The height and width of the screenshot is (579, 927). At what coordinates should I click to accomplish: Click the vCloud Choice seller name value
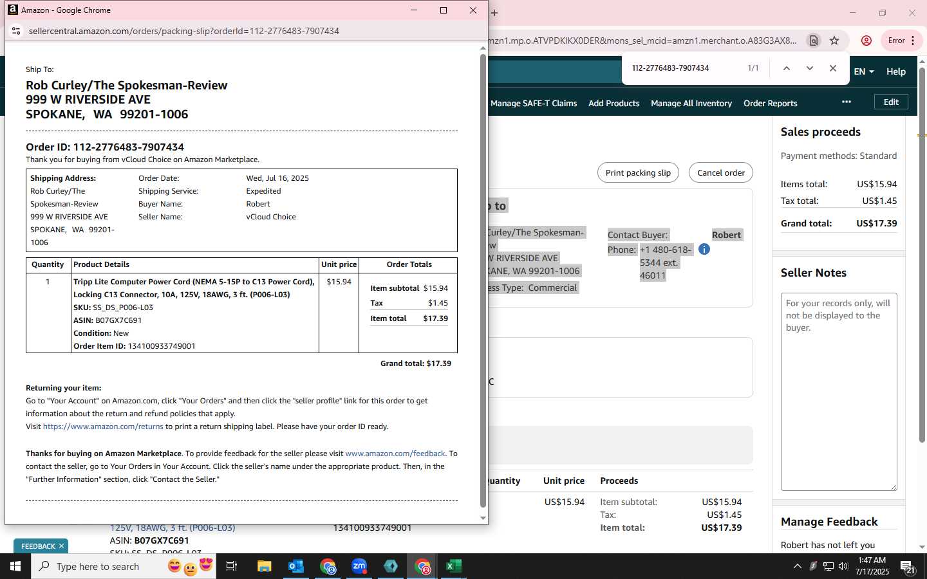click(271, 217)
